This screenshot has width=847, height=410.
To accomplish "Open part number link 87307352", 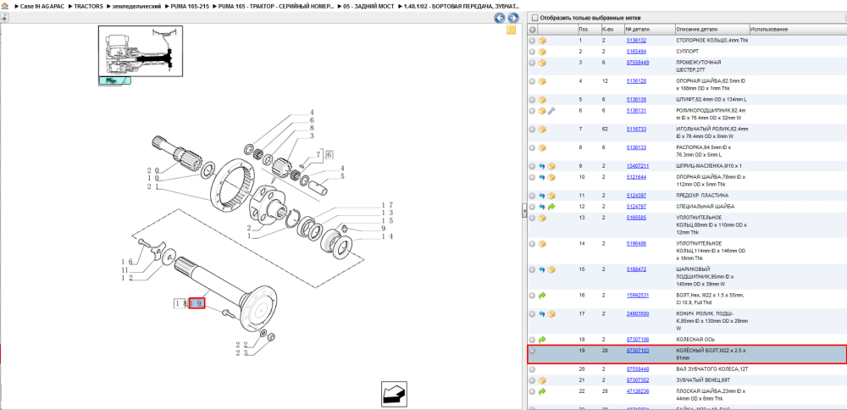I will tap(638, 380).
